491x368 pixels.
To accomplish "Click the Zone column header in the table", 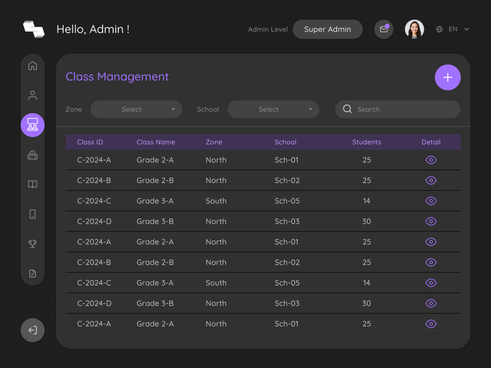I will [x=214, y=142].
